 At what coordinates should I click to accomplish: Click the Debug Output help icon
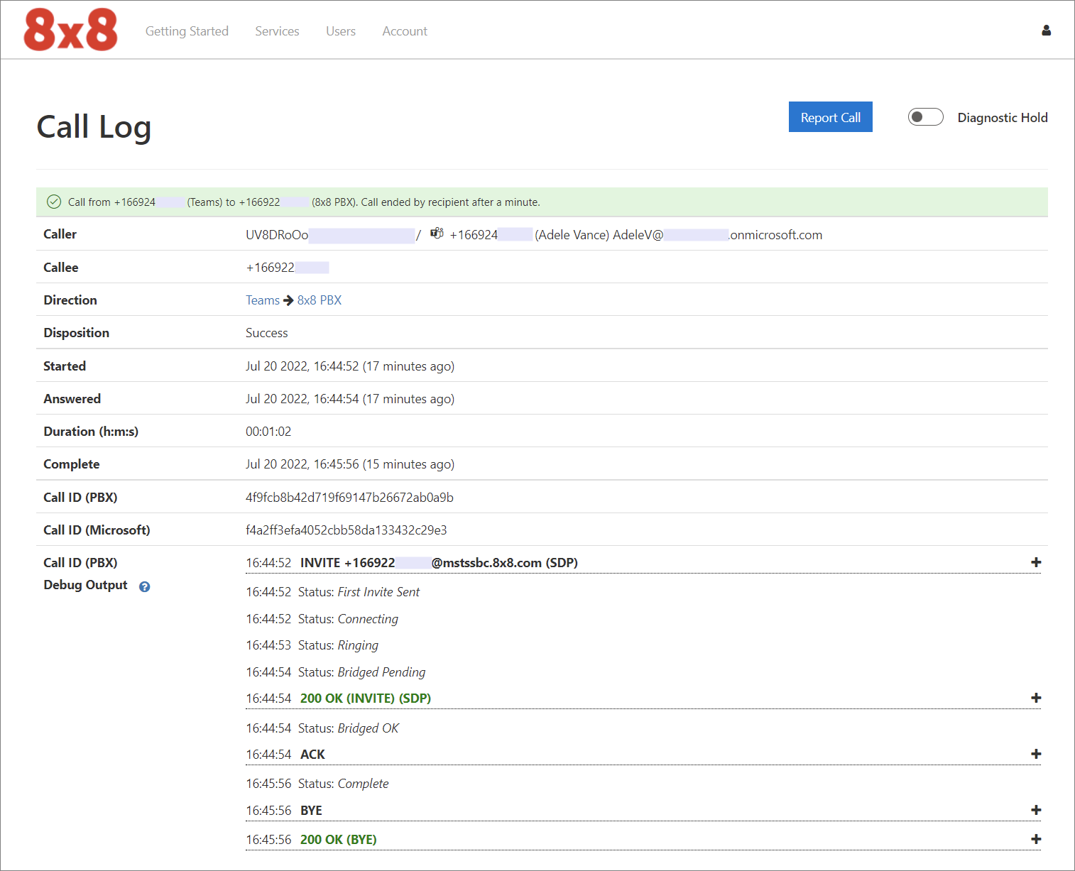click(x=145, y=586)
